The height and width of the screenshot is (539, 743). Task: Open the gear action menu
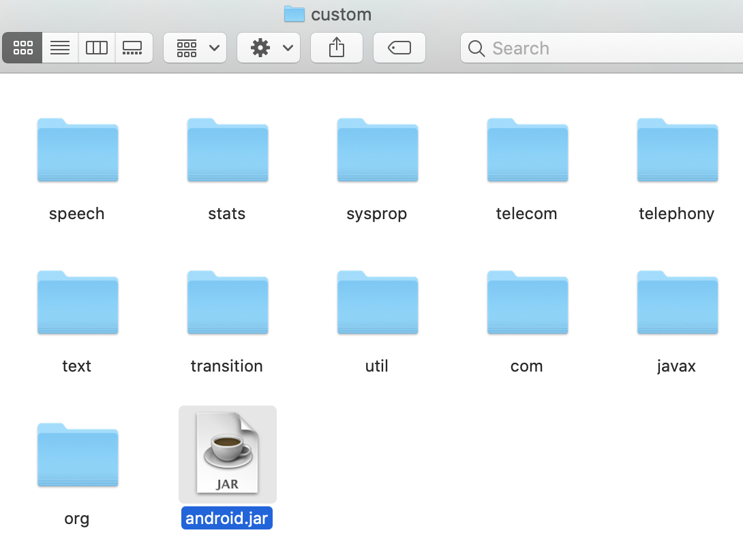[x=269, y=48]
